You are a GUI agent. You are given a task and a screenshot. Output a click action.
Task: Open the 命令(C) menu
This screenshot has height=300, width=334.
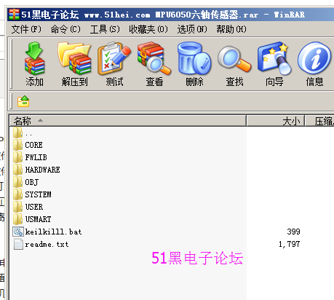(x=65, y=29)
